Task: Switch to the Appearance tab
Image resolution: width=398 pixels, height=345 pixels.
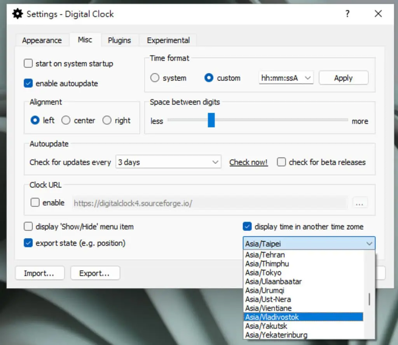Action: (x=42, y=40)
